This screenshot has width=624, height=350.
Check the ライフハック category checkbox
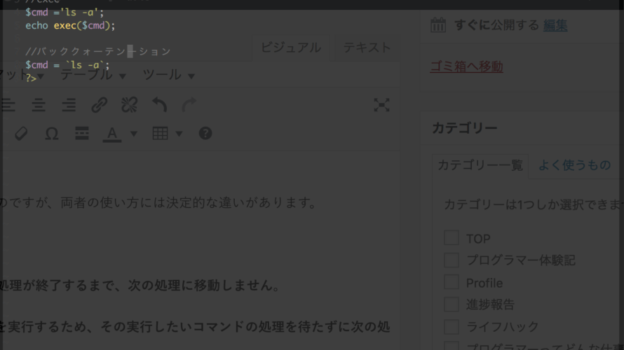pos(452,327)
